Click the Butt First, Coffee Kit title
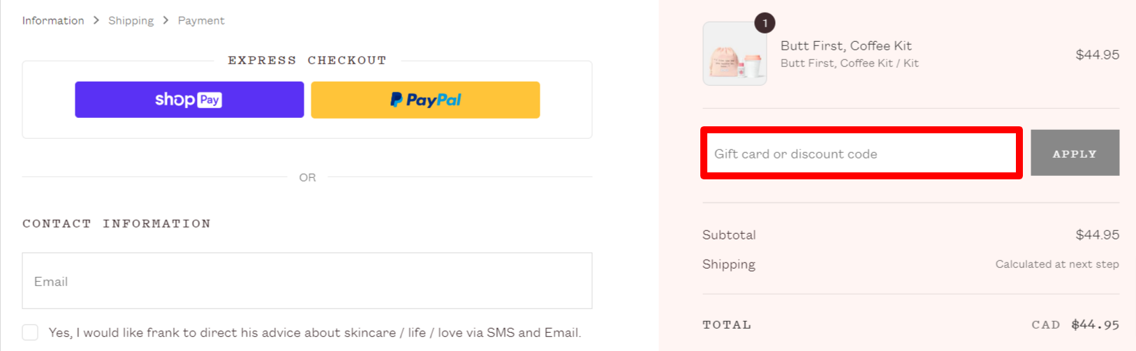 click(x=846, y=45)
